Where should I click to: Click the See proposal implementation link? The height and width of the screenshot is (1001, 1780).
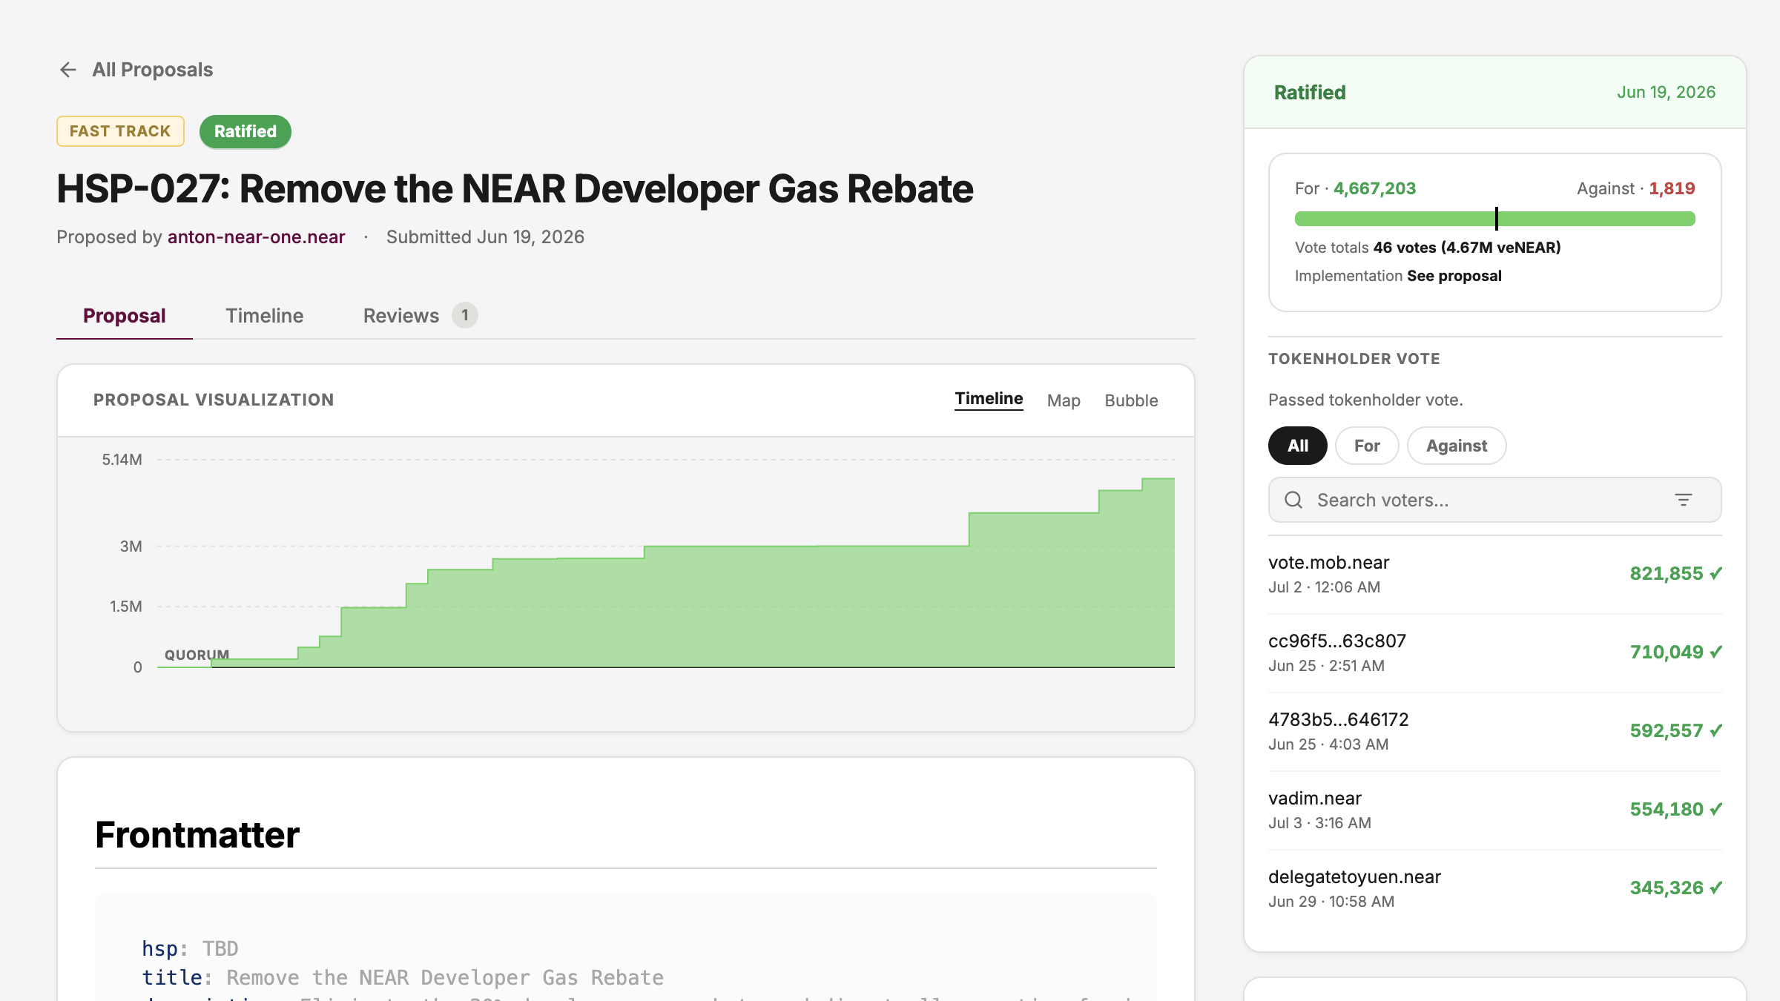point(1454,276)
